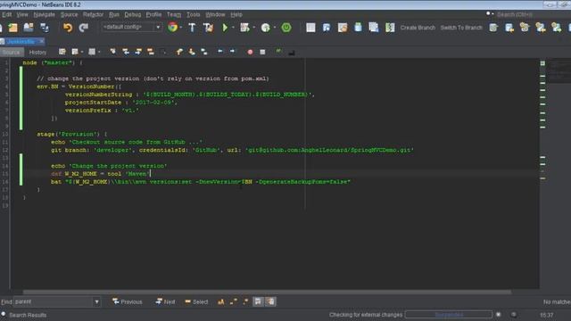Open the Edit menu

pyautogui.click(x=6, y=14)
